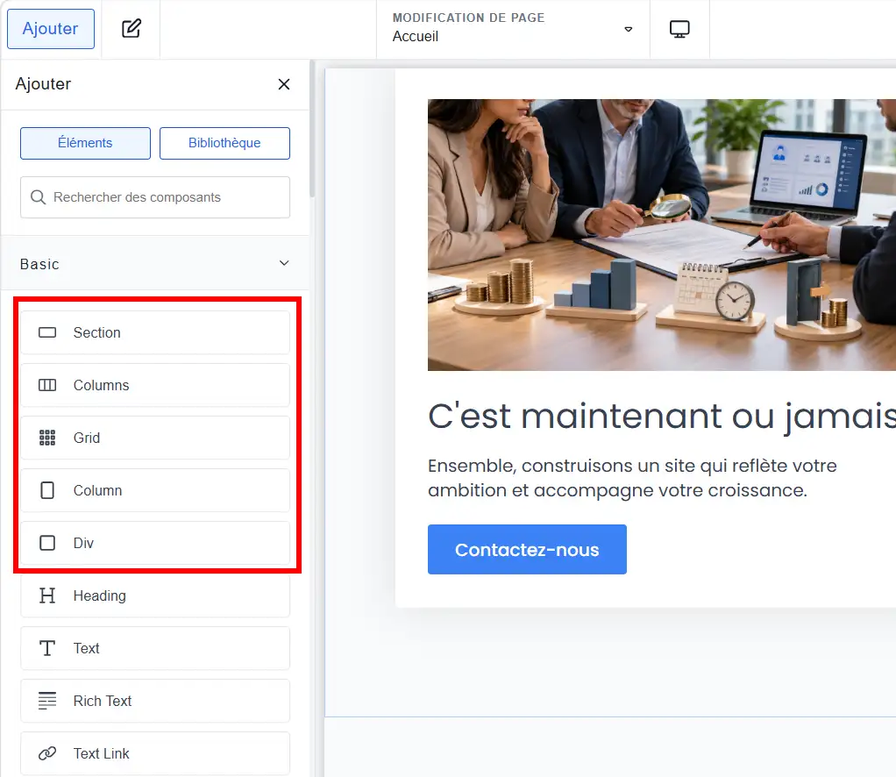Screen dimensions: 896x777
Task: Click the Column portrait rectangle icon
Action: [47, 490]
